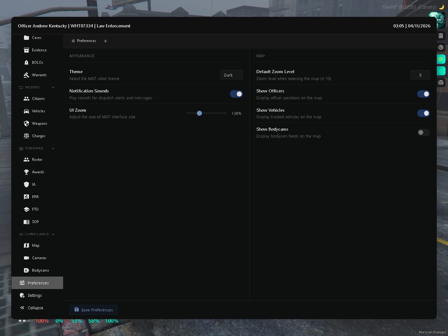Toggle Show Vehicles switch
The height and width of the screenshot is (336, 448).
pos(423,113)
